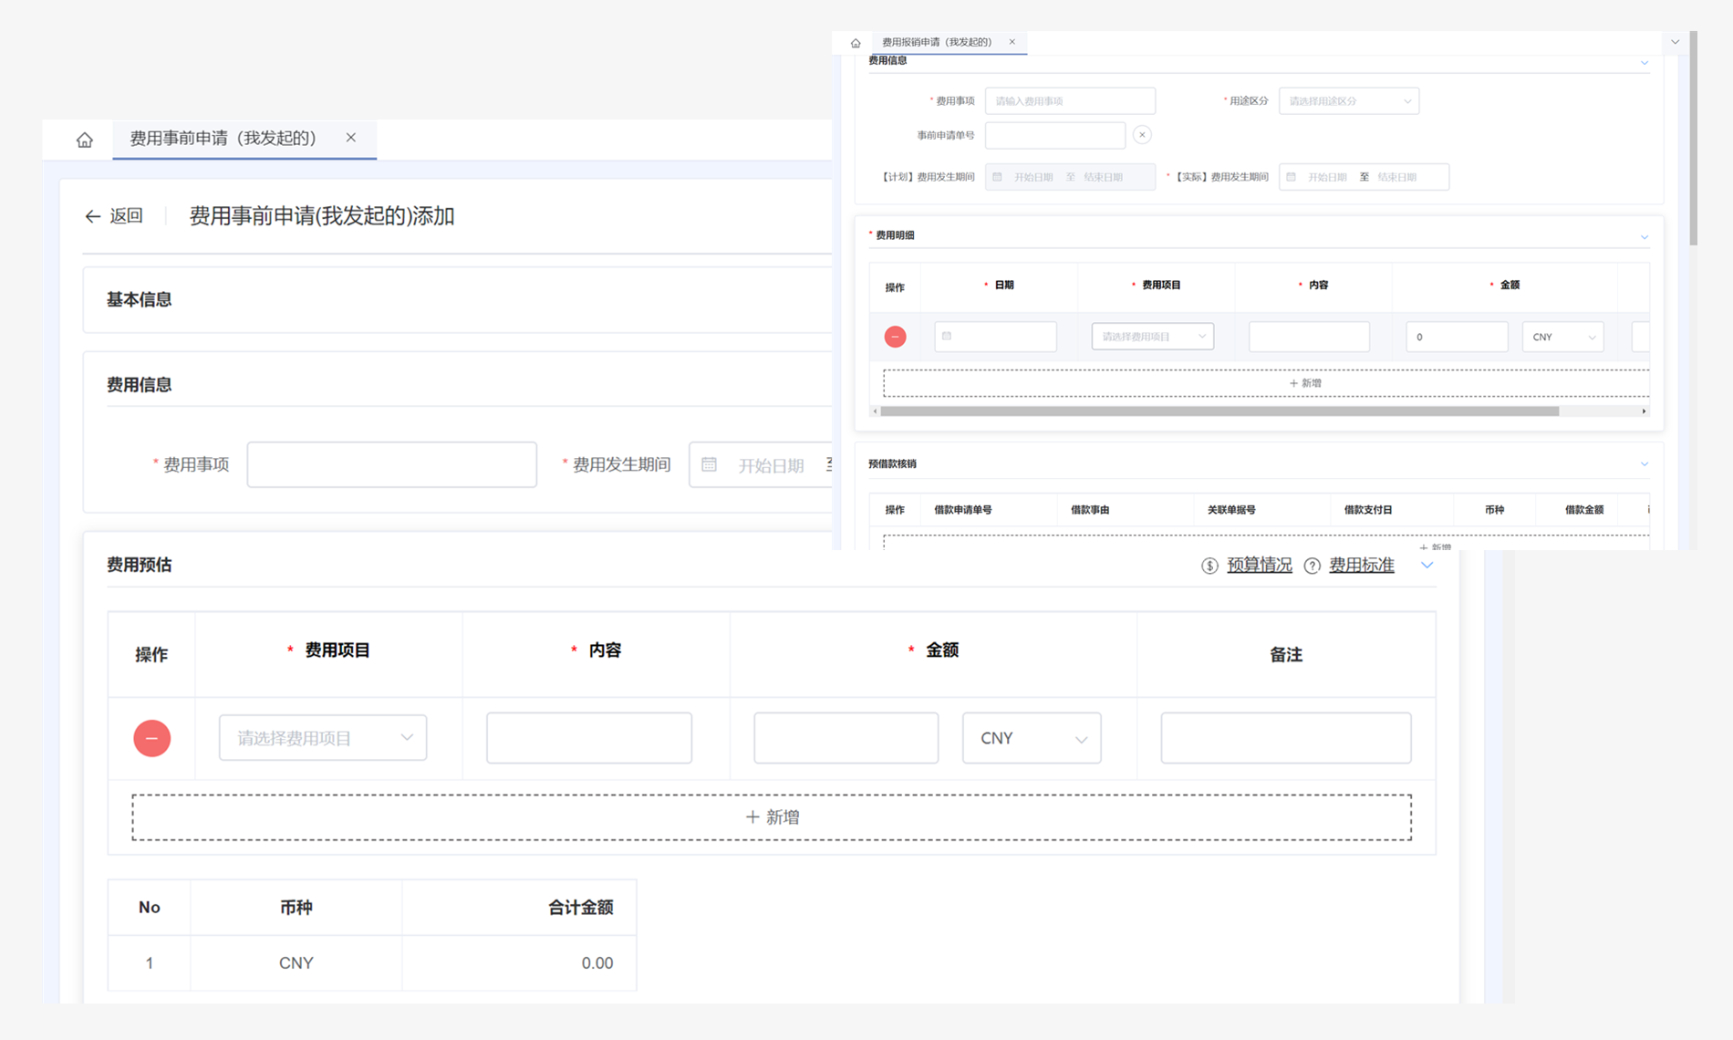
Task: Click the home icon in the top-right panel
Action: point(855,43)
